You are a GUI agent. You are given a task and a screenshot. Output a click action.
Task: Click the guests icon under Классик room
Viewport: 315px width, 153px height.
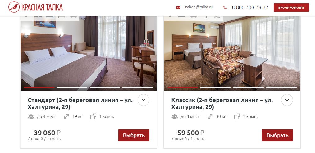point(175,116)
